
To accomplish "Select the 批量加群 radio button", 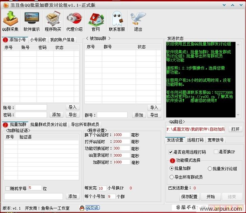I will pyautogui.click(x=172, y=168).
